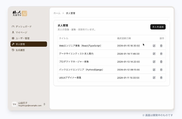Viewport: 182px width, 119px height.
Task: Delete the UI/UXデザイナー募集 row
Action: (x=161, y=78)
